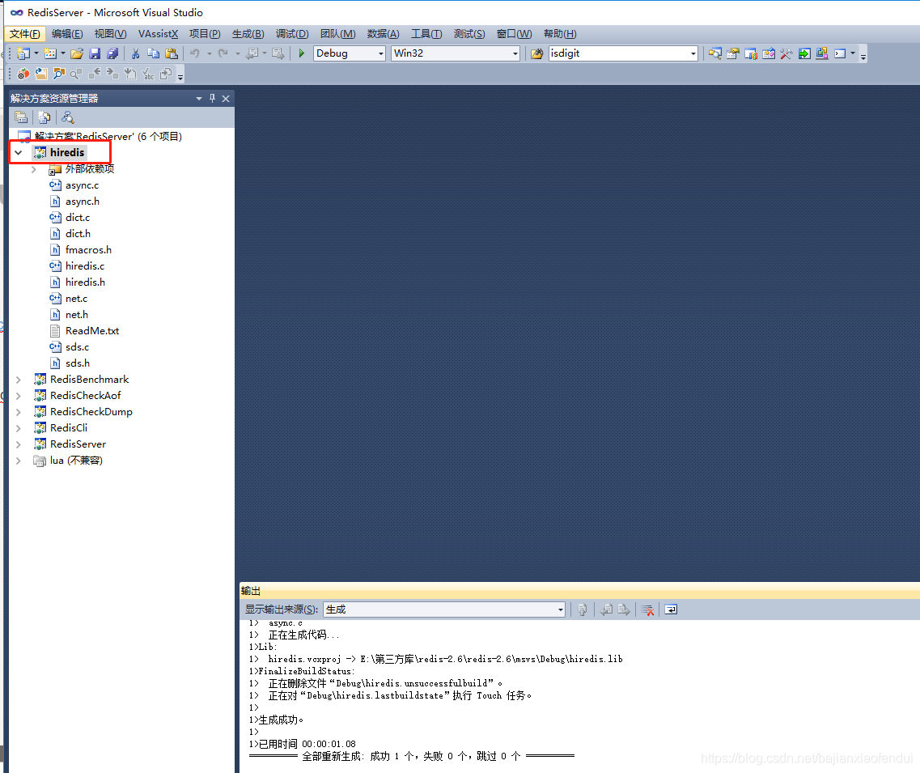Toggle auto-hide pin on Solution Explorer panel
Image resolution: width=920 pixels, height=773 pixels.
[x=212, y=98]
